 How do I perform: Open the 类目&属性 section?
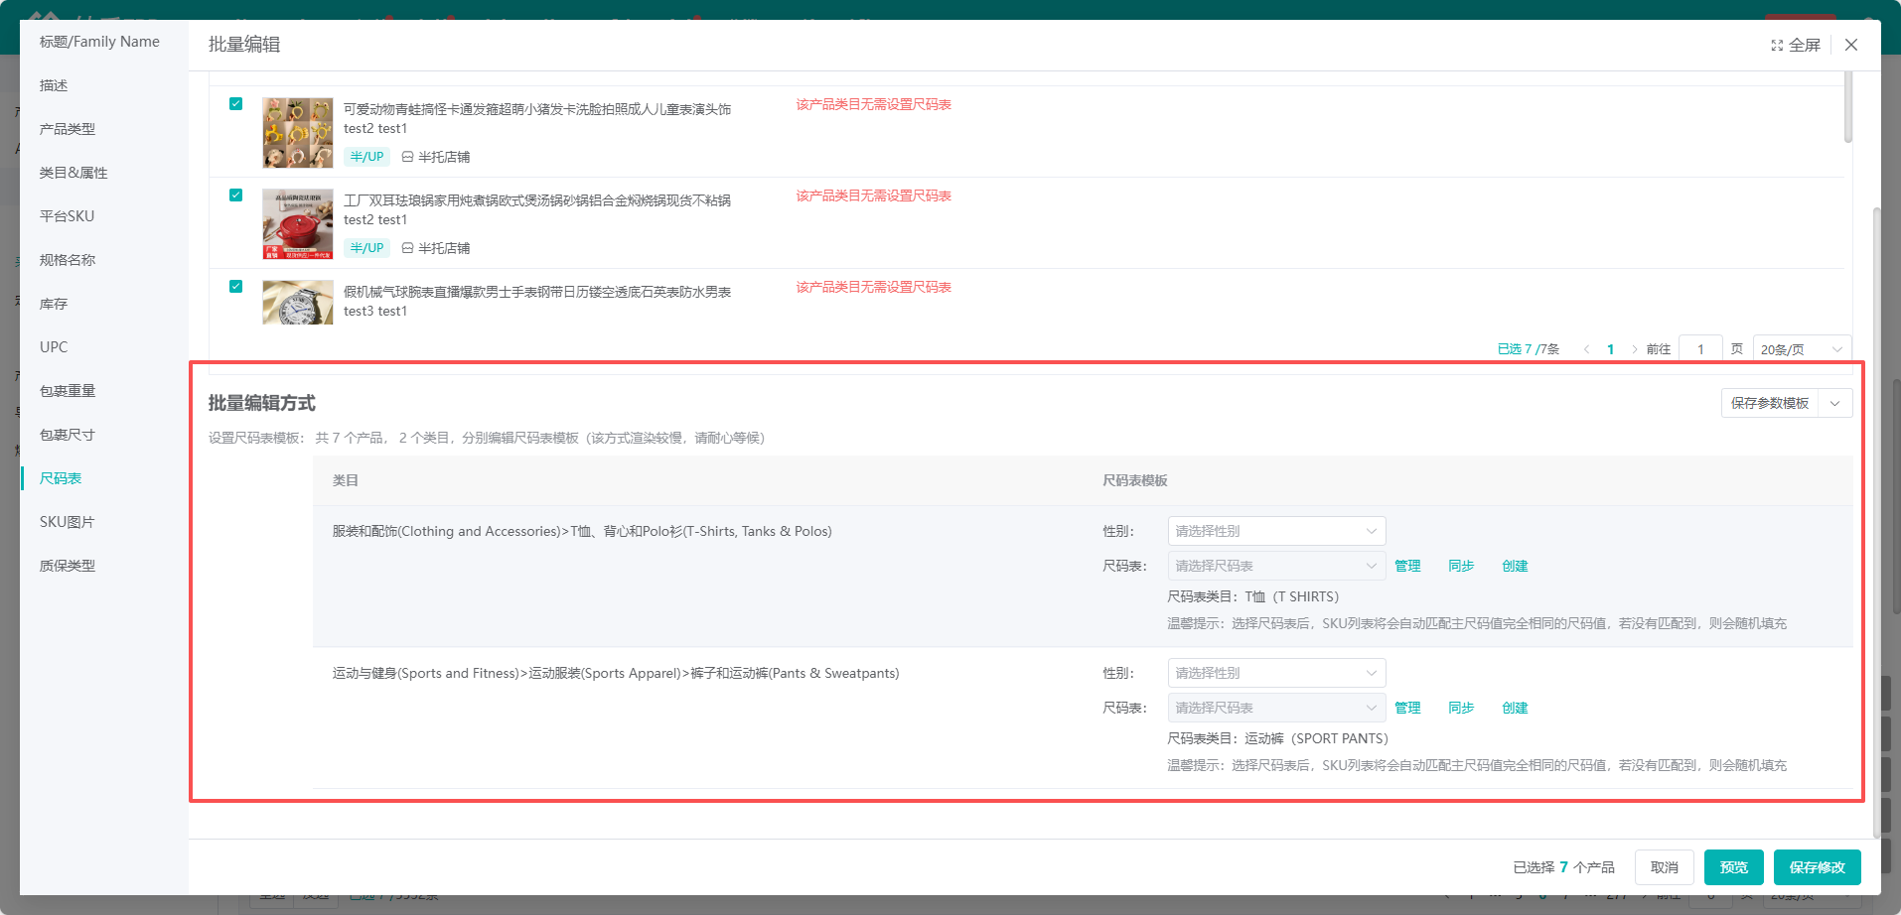pos(73,173)
